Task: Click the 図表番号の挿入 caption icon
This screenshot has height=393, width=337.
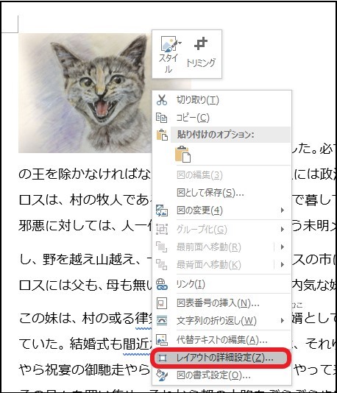Action: point(162,303)
